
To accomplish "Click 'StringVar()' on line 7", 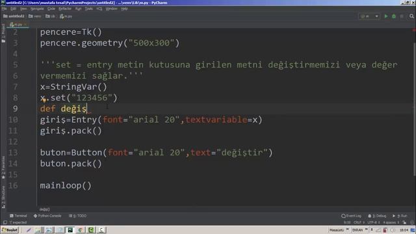I will coord(79,87).
